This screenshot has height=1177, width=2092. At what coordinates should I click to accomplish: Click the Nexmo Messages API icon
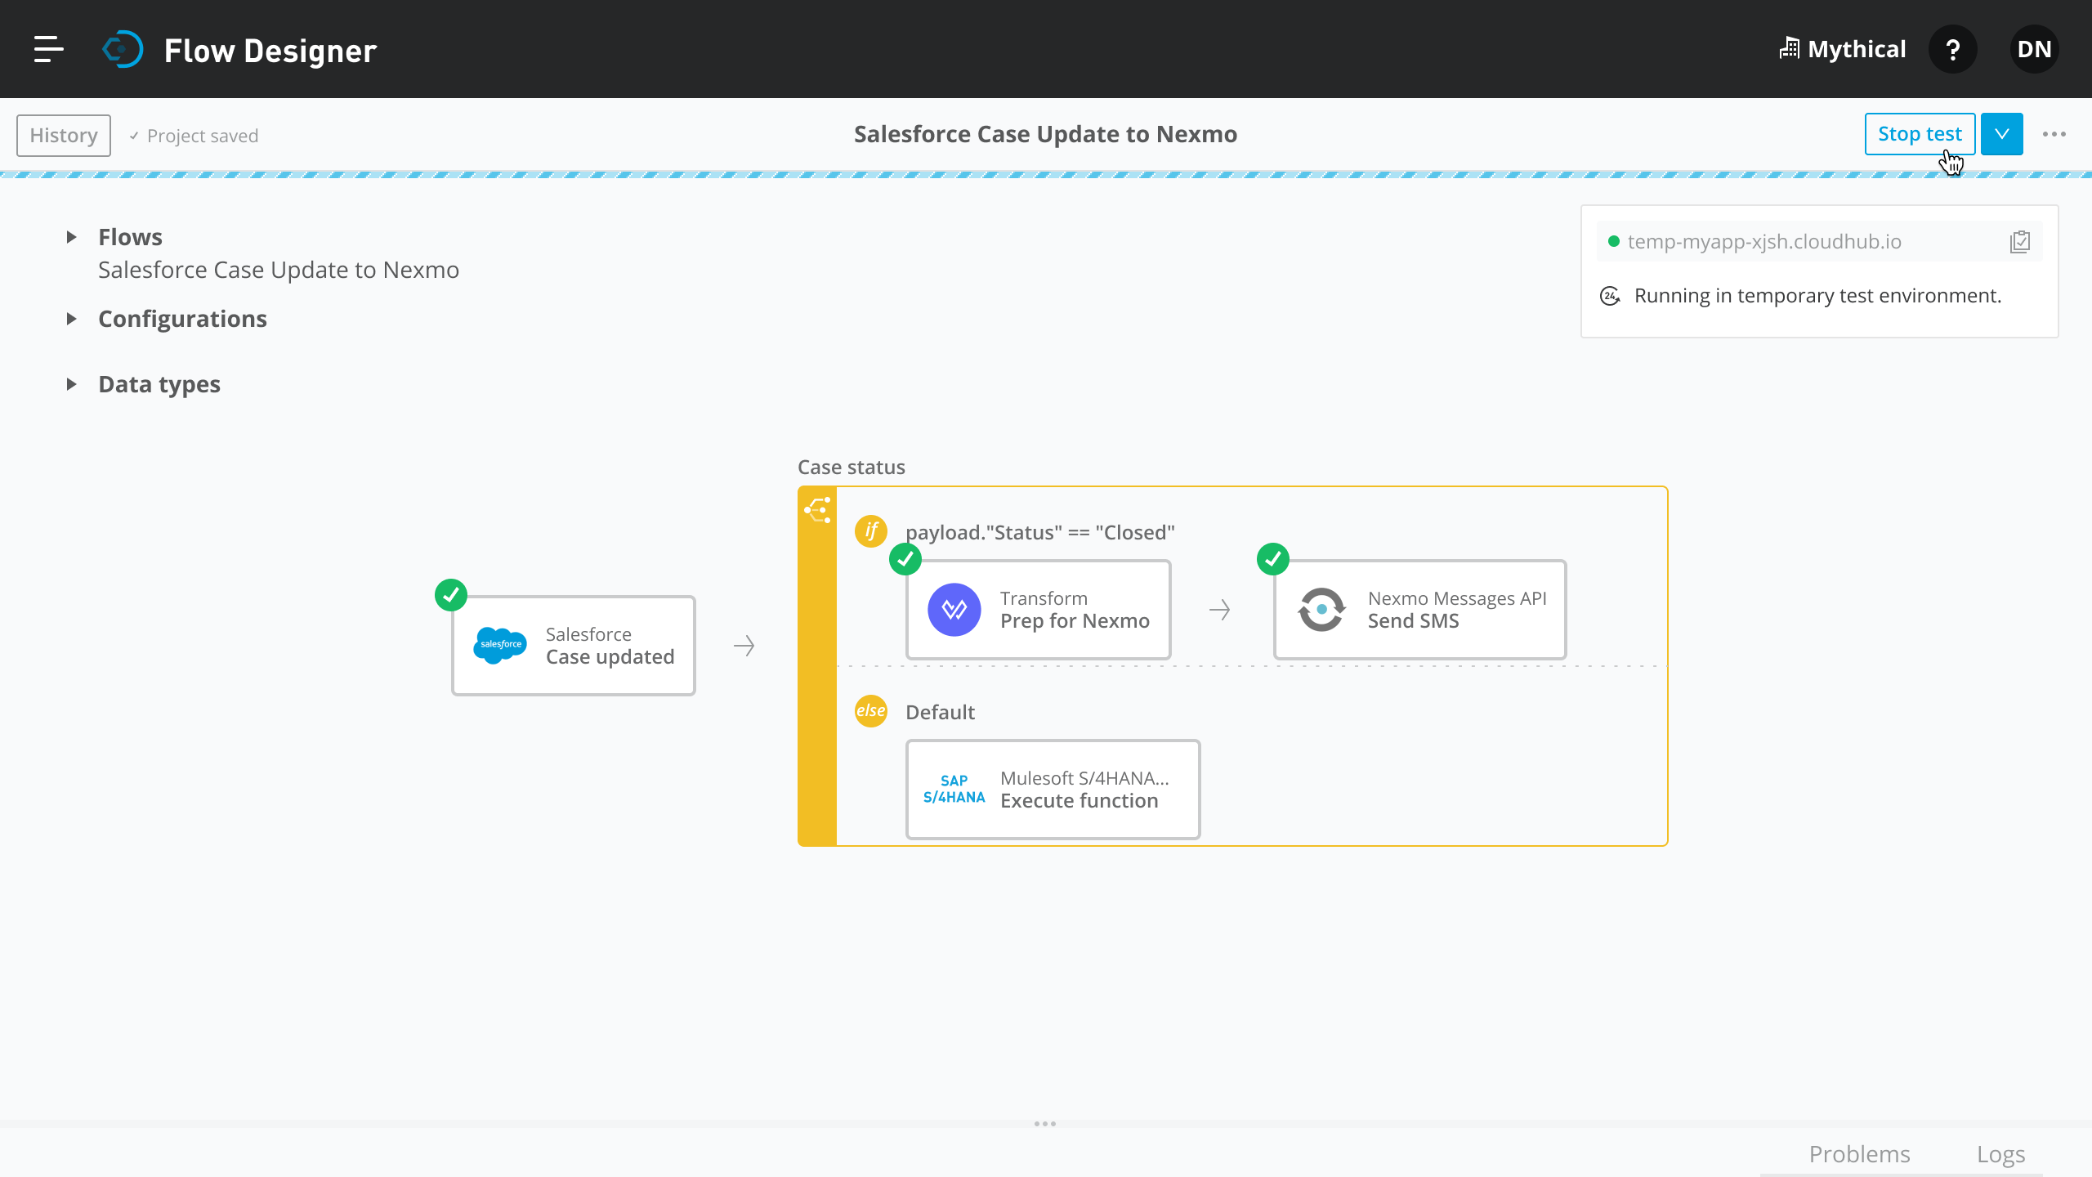[x=1321, y=610]
